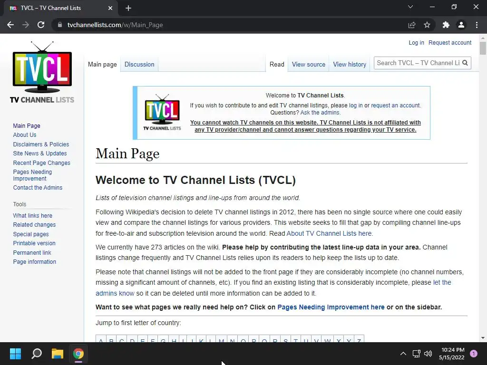Open the View source tab
This screenshot has width=487, height=365.
pyautogui.click(x=308, y=64)
